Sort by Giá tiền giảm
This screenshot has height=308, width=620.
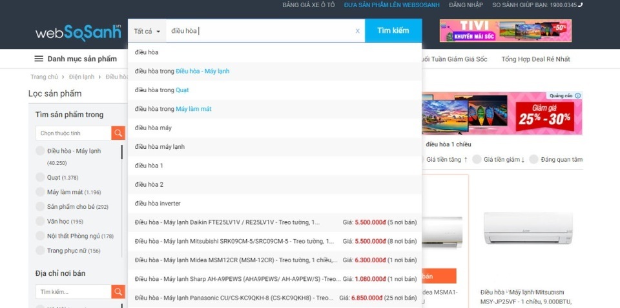click(x=499, y=159)
